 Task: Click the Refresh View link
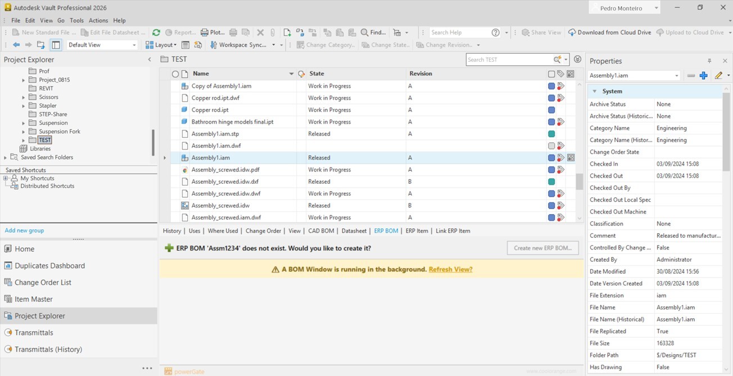[x=450, y=269]
